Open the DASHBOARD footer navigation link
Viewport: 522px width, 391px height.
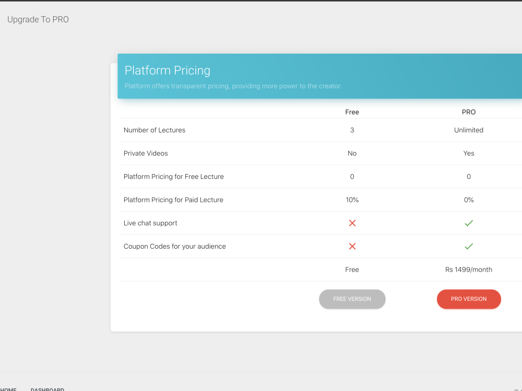point(47,389)
